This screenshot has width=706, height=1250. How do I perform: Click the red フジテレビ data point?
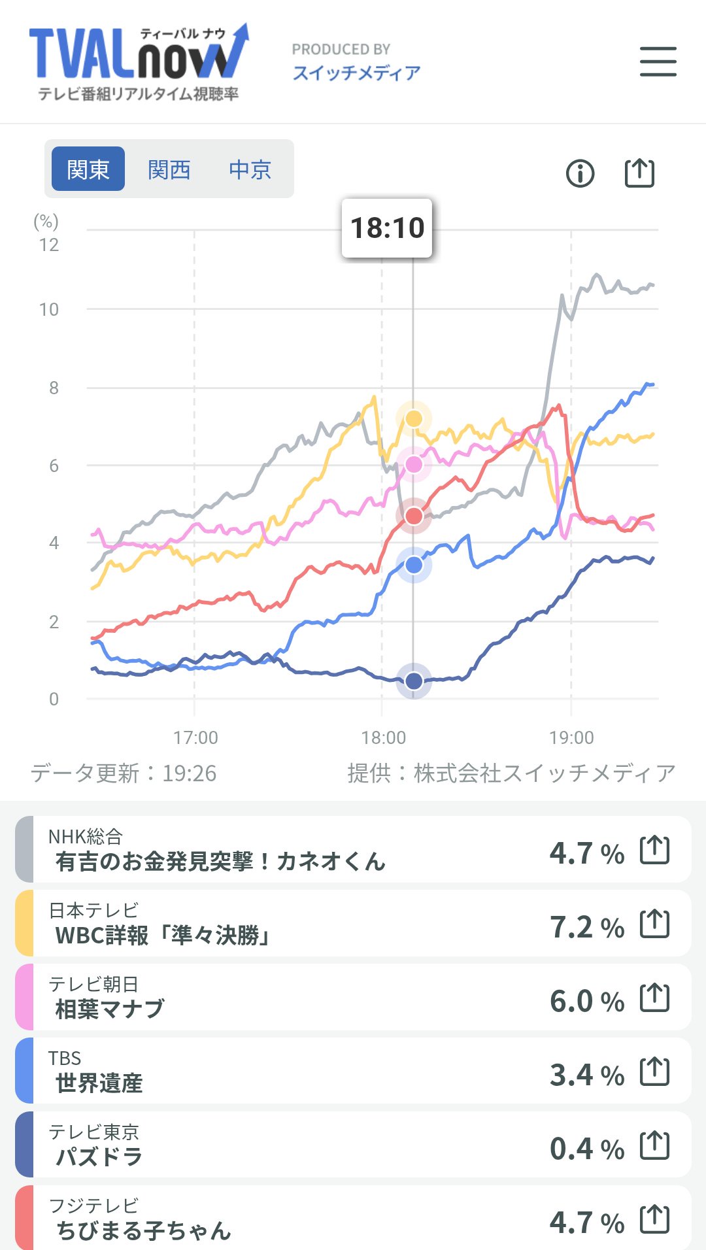coord(414,516)
